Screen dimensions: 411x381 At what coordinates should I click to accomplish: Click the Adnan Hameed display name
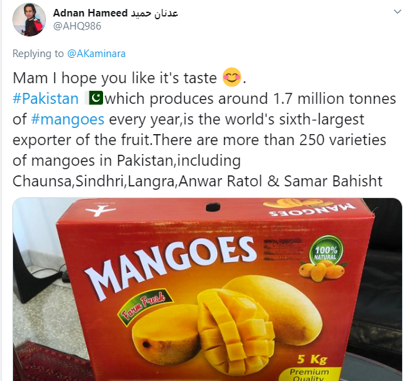(91, 13)
